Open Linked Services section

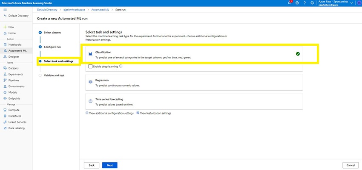(x=15, y=122)
